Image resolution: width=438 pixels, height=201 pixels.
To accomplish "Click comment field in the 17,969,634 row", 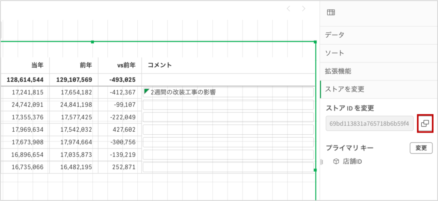I will tap(228, 130).
